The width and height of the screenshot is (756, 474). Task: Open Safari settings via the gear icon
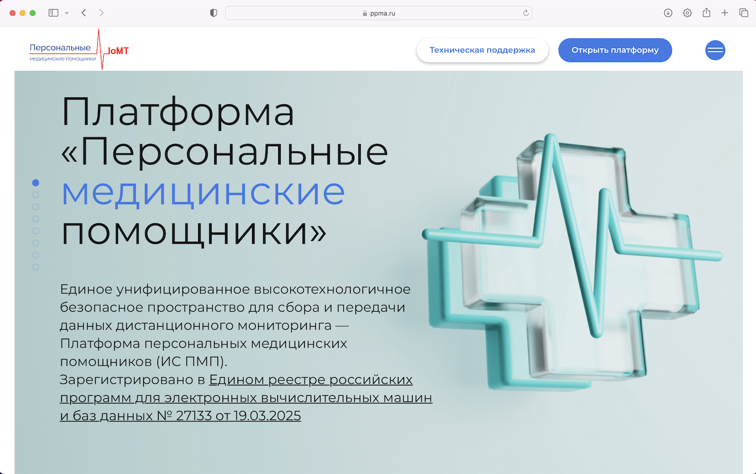click(687, 13)
